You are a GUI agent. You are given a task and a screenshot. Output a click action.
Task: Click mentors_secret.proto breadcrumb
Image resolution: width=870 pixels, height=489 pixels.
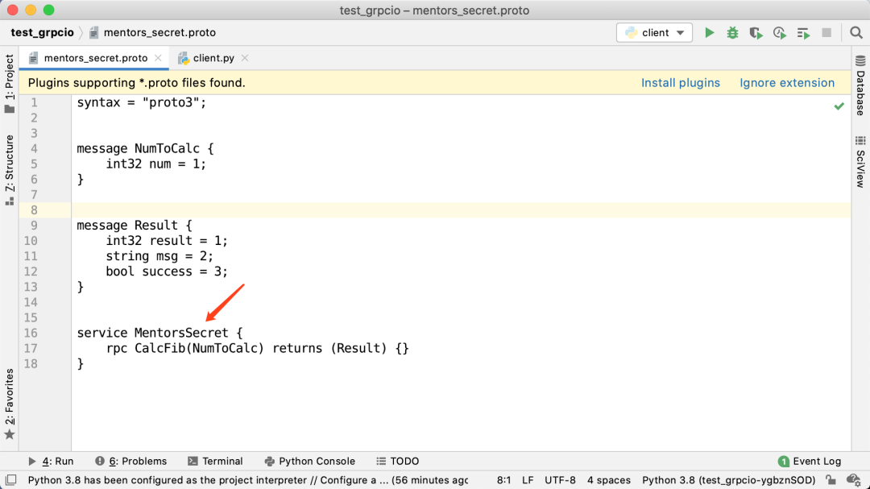pos(152,33)
